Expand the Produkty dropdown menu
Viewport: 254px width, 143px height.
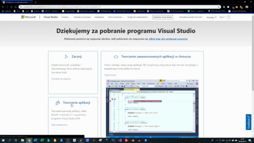coord(65,17)
